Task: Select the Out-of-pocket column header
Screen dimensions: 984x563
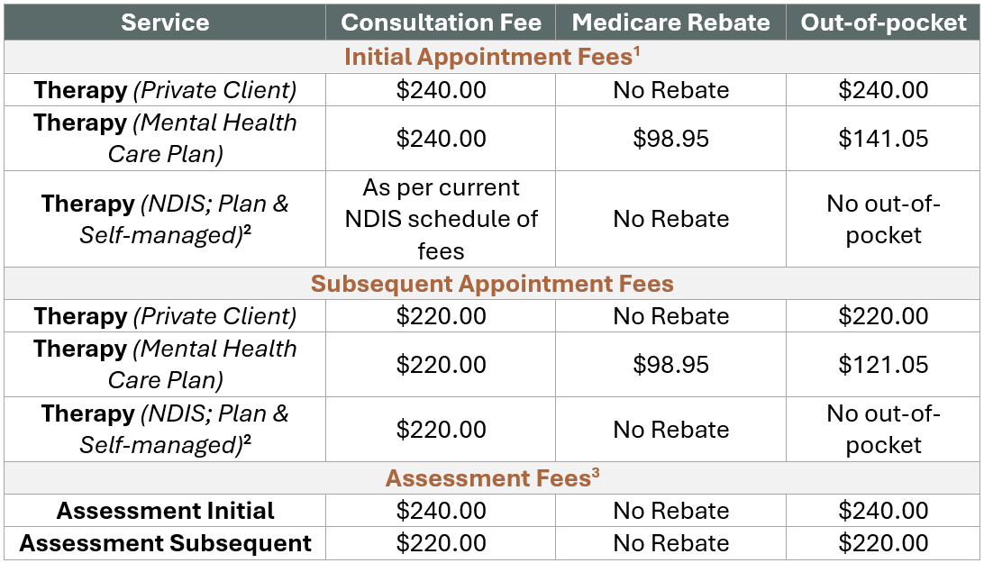Action: pos(883,23)
